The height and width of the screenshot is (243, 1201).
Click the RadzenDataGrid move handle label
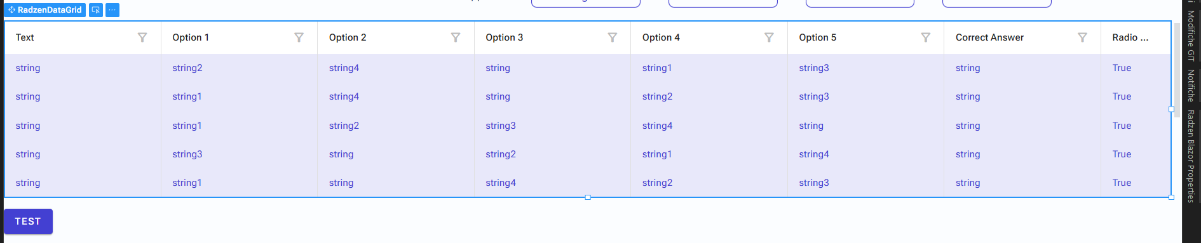coord(45,10)
